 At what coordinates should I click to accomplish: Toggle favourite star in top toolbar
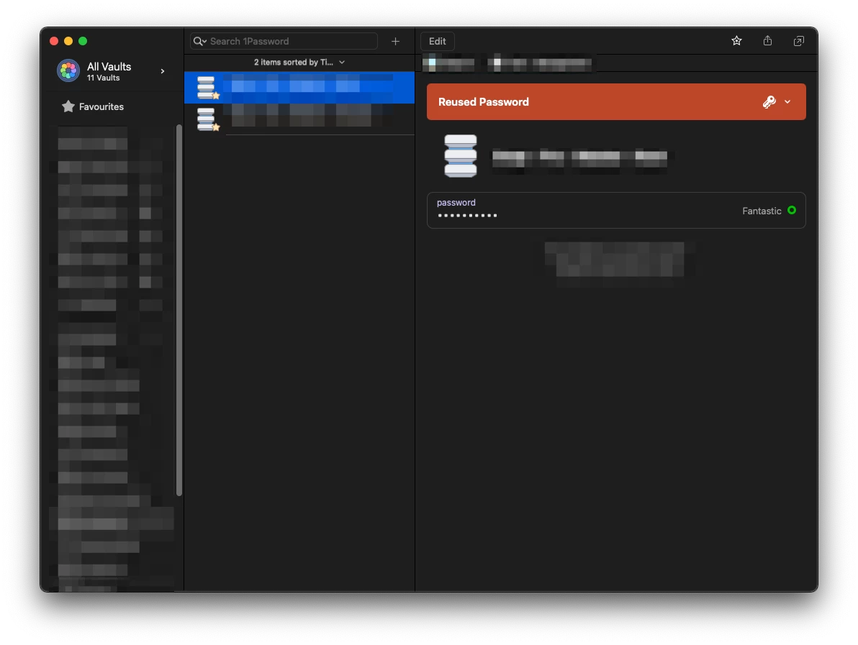tap(736, 41)
